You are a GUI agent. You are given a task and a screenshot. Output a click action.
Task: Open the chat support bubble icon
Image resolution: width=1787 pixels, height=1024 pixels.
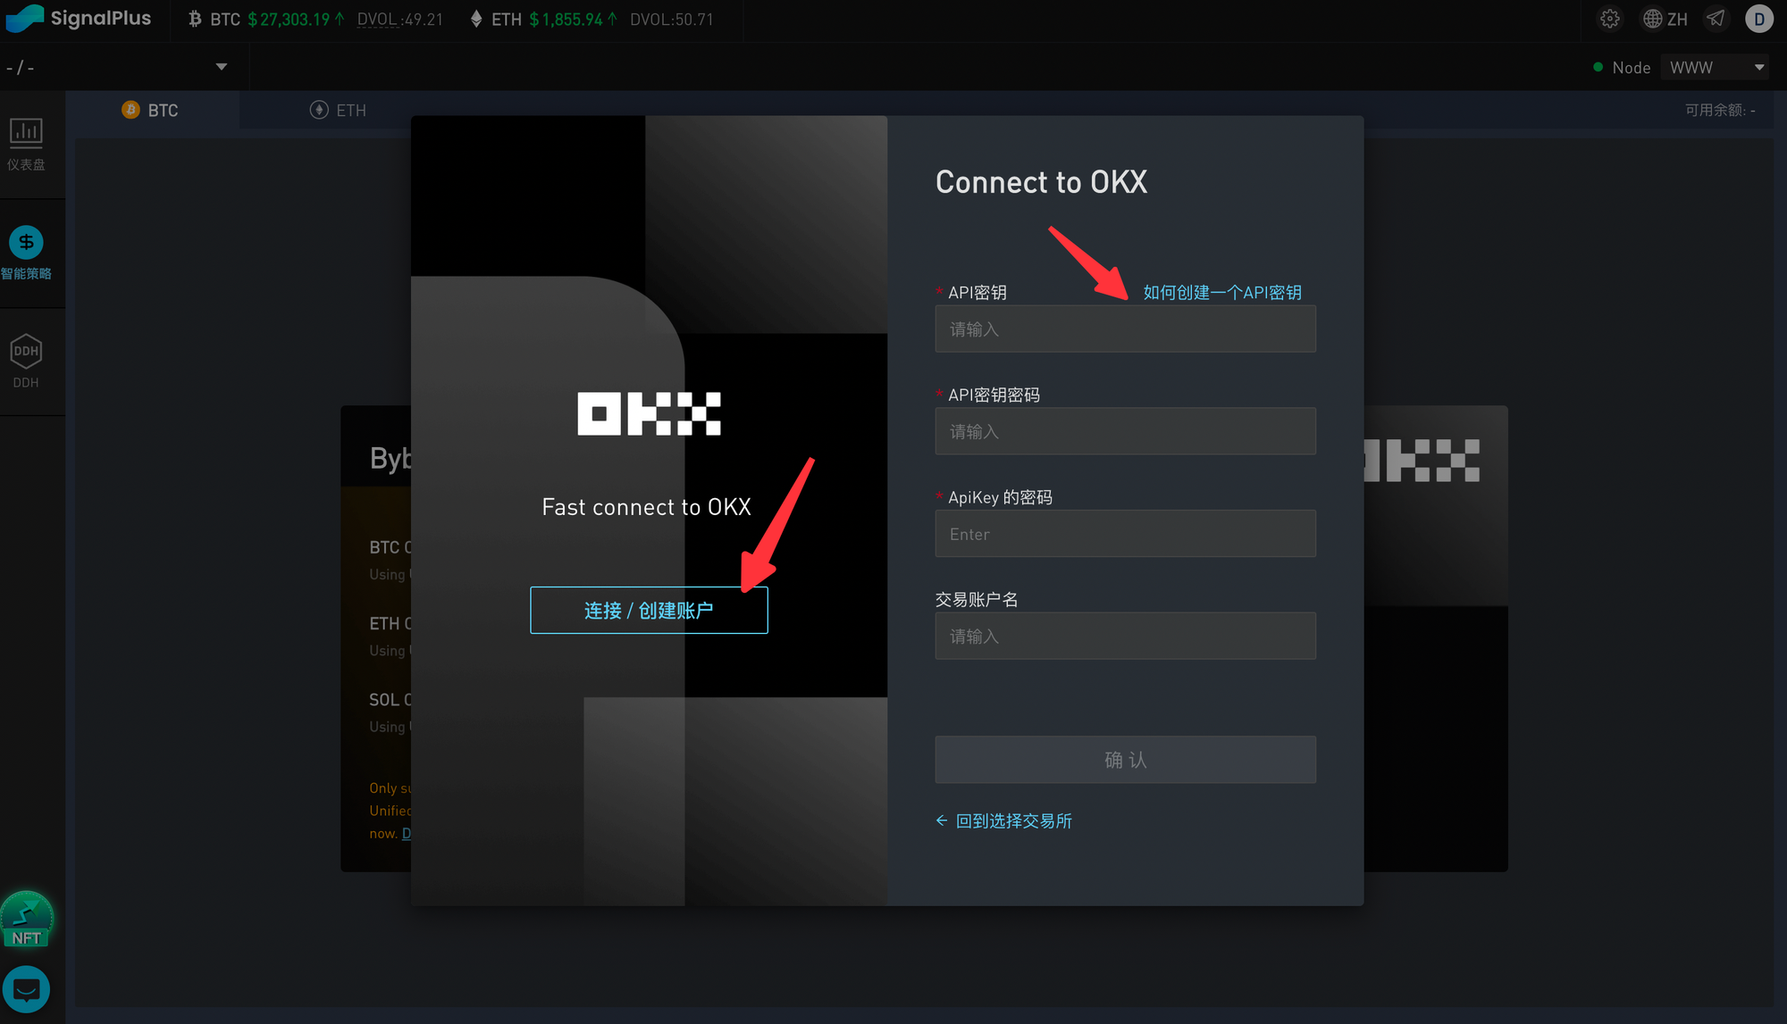[26, 989]
